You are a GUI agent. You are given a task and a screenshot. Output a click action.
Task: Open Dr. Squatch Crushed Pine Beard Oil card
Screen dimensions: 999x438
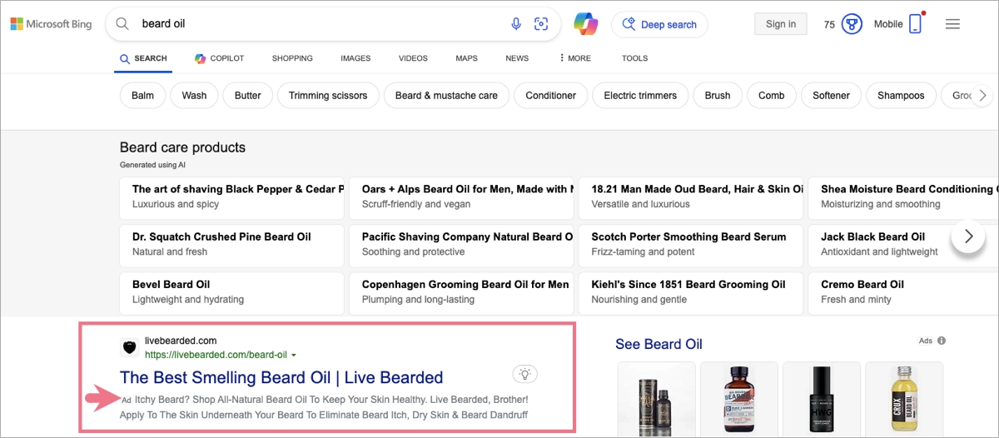[231, 244]
